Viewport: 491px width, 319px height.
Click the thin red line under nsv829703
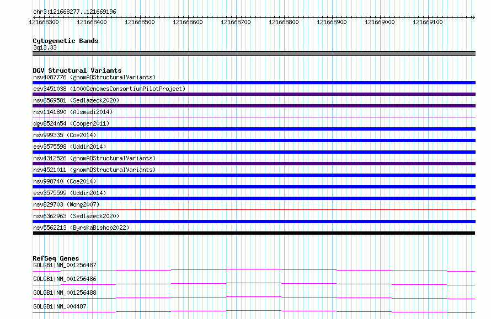click(x=254, y=209)
